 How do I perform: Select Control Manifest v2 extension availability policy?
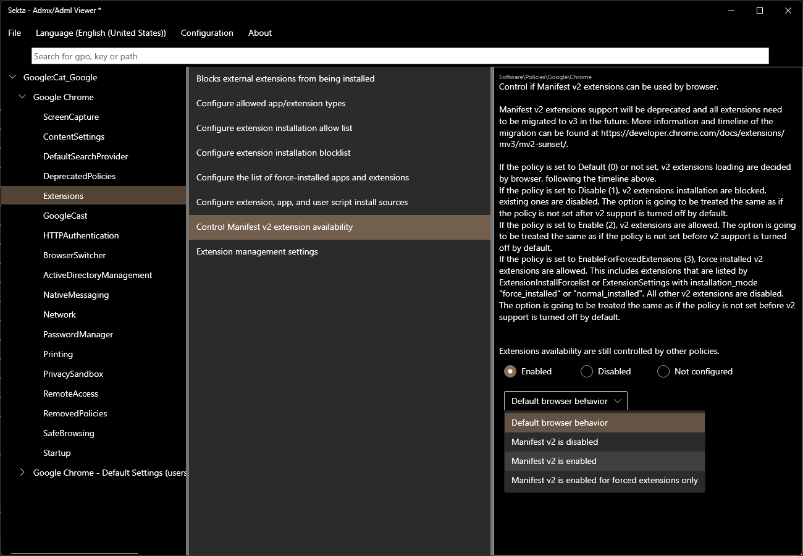click(340, 227)
